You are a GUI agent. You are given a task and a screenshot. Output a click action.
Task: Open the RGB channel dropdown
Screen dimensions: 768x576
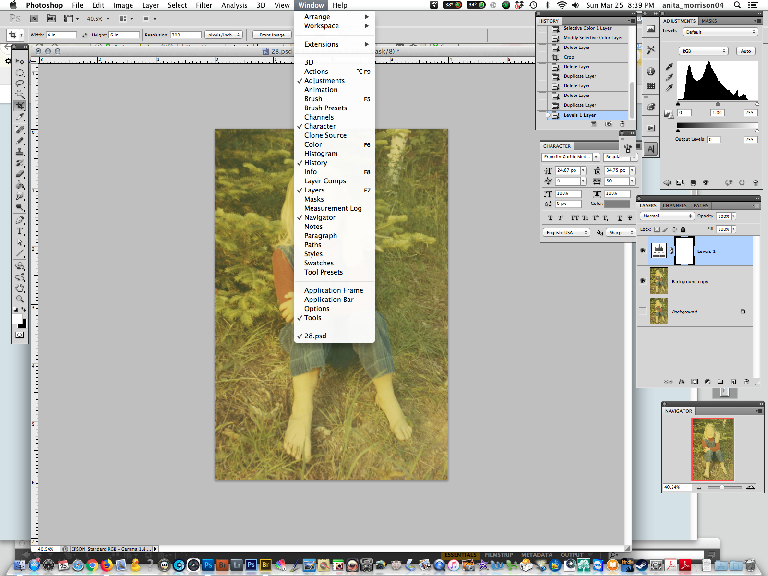(x=704, y=51)
